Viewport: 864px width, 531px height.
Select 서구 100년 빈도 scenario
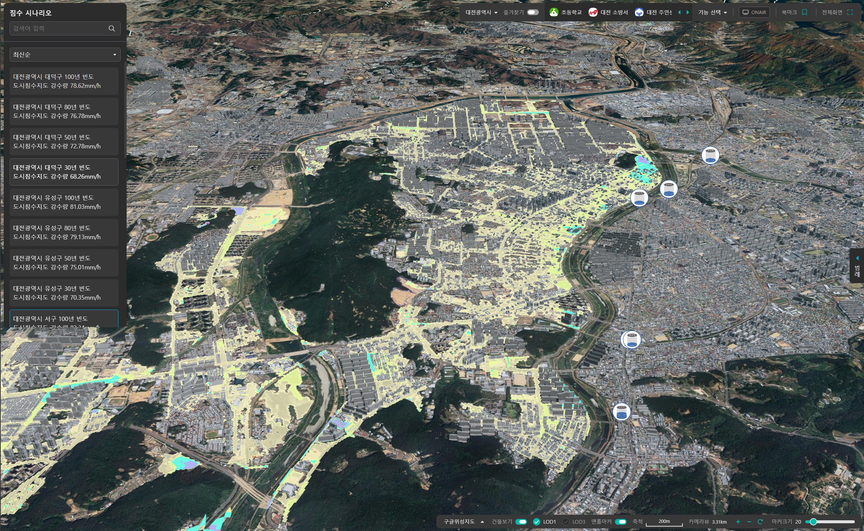[x=64, y=318]
